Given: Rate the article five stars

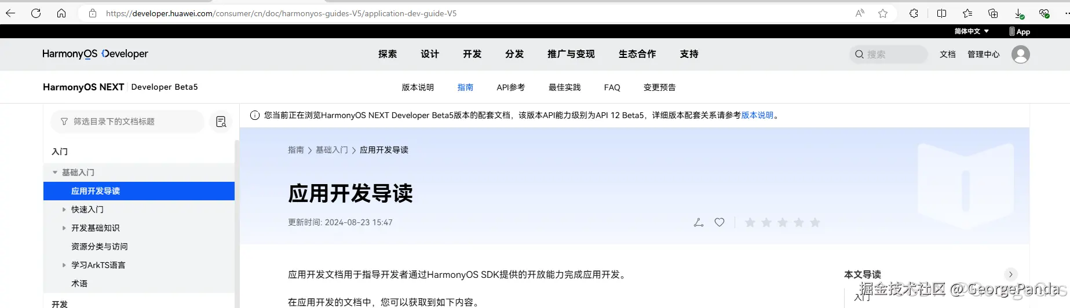Looking at the screenshot, I should (x=815, y=222).
